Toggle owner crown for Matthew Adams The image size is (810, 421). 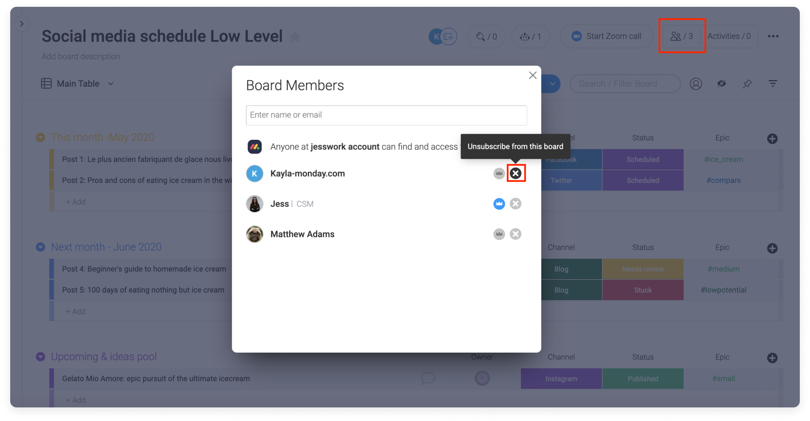coord(499,234)
